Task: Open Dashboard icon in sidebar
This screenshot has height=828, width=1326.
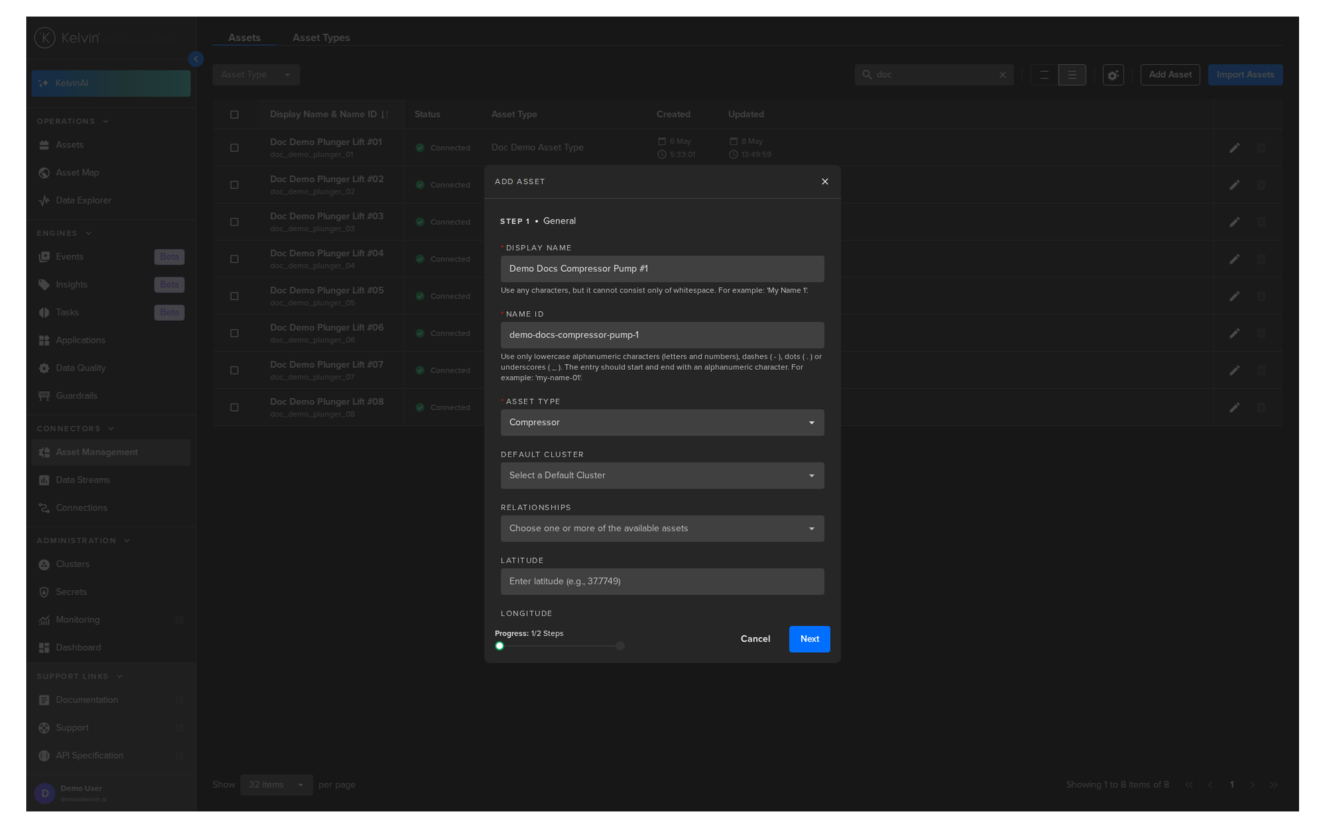Action: [44, 648]
